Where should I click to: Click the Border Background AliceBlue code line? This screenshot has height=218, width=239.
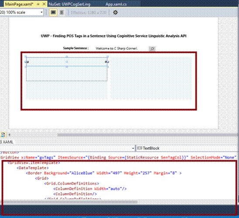point(104,173)
